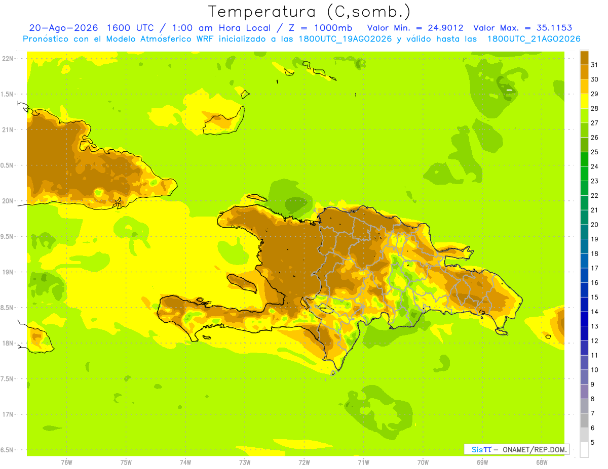Click color scale label '25'
Image resolution: width=608 pixels, height=469 pixels.
tap(595, 152)
